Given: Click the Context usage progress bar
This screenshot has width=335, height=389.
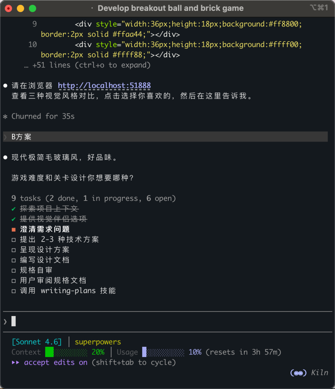Looking at the screenshot, I should pyautogui.click(x=66, y=352).
